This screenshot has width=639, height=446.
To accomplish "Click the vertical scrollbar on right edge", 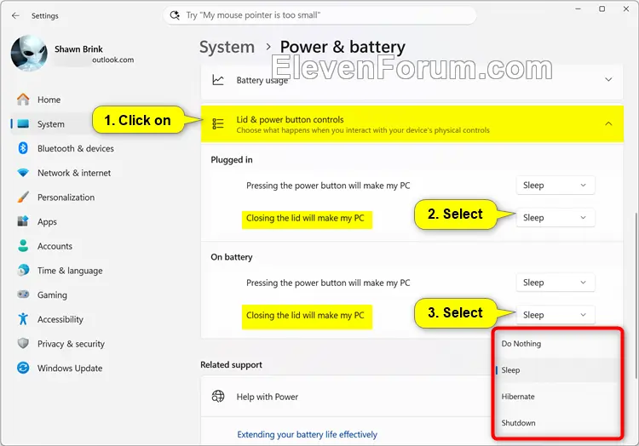I will [x=636, y=296].
